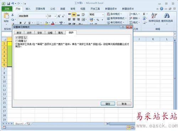Switch to the 边框 tab in the dialog
The height and width of the screenshot is (131, 178).
50,33
